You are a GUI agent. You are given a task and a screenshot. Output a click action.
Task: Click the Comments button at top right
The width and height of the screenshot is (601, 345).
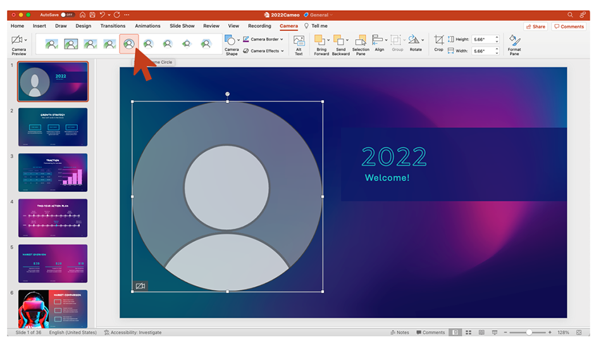click(569, 27)
